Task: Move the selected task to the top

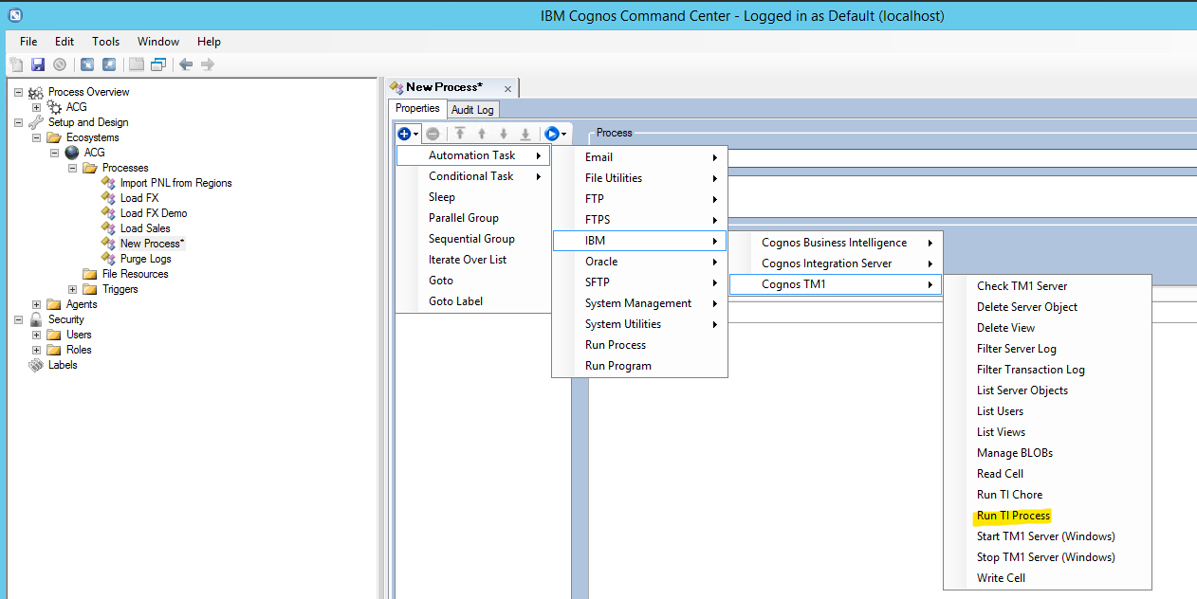Action: [x=460, y=134]
